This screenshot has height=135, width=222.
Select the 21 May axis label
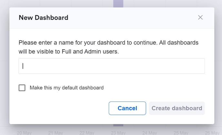pos(55,133)
